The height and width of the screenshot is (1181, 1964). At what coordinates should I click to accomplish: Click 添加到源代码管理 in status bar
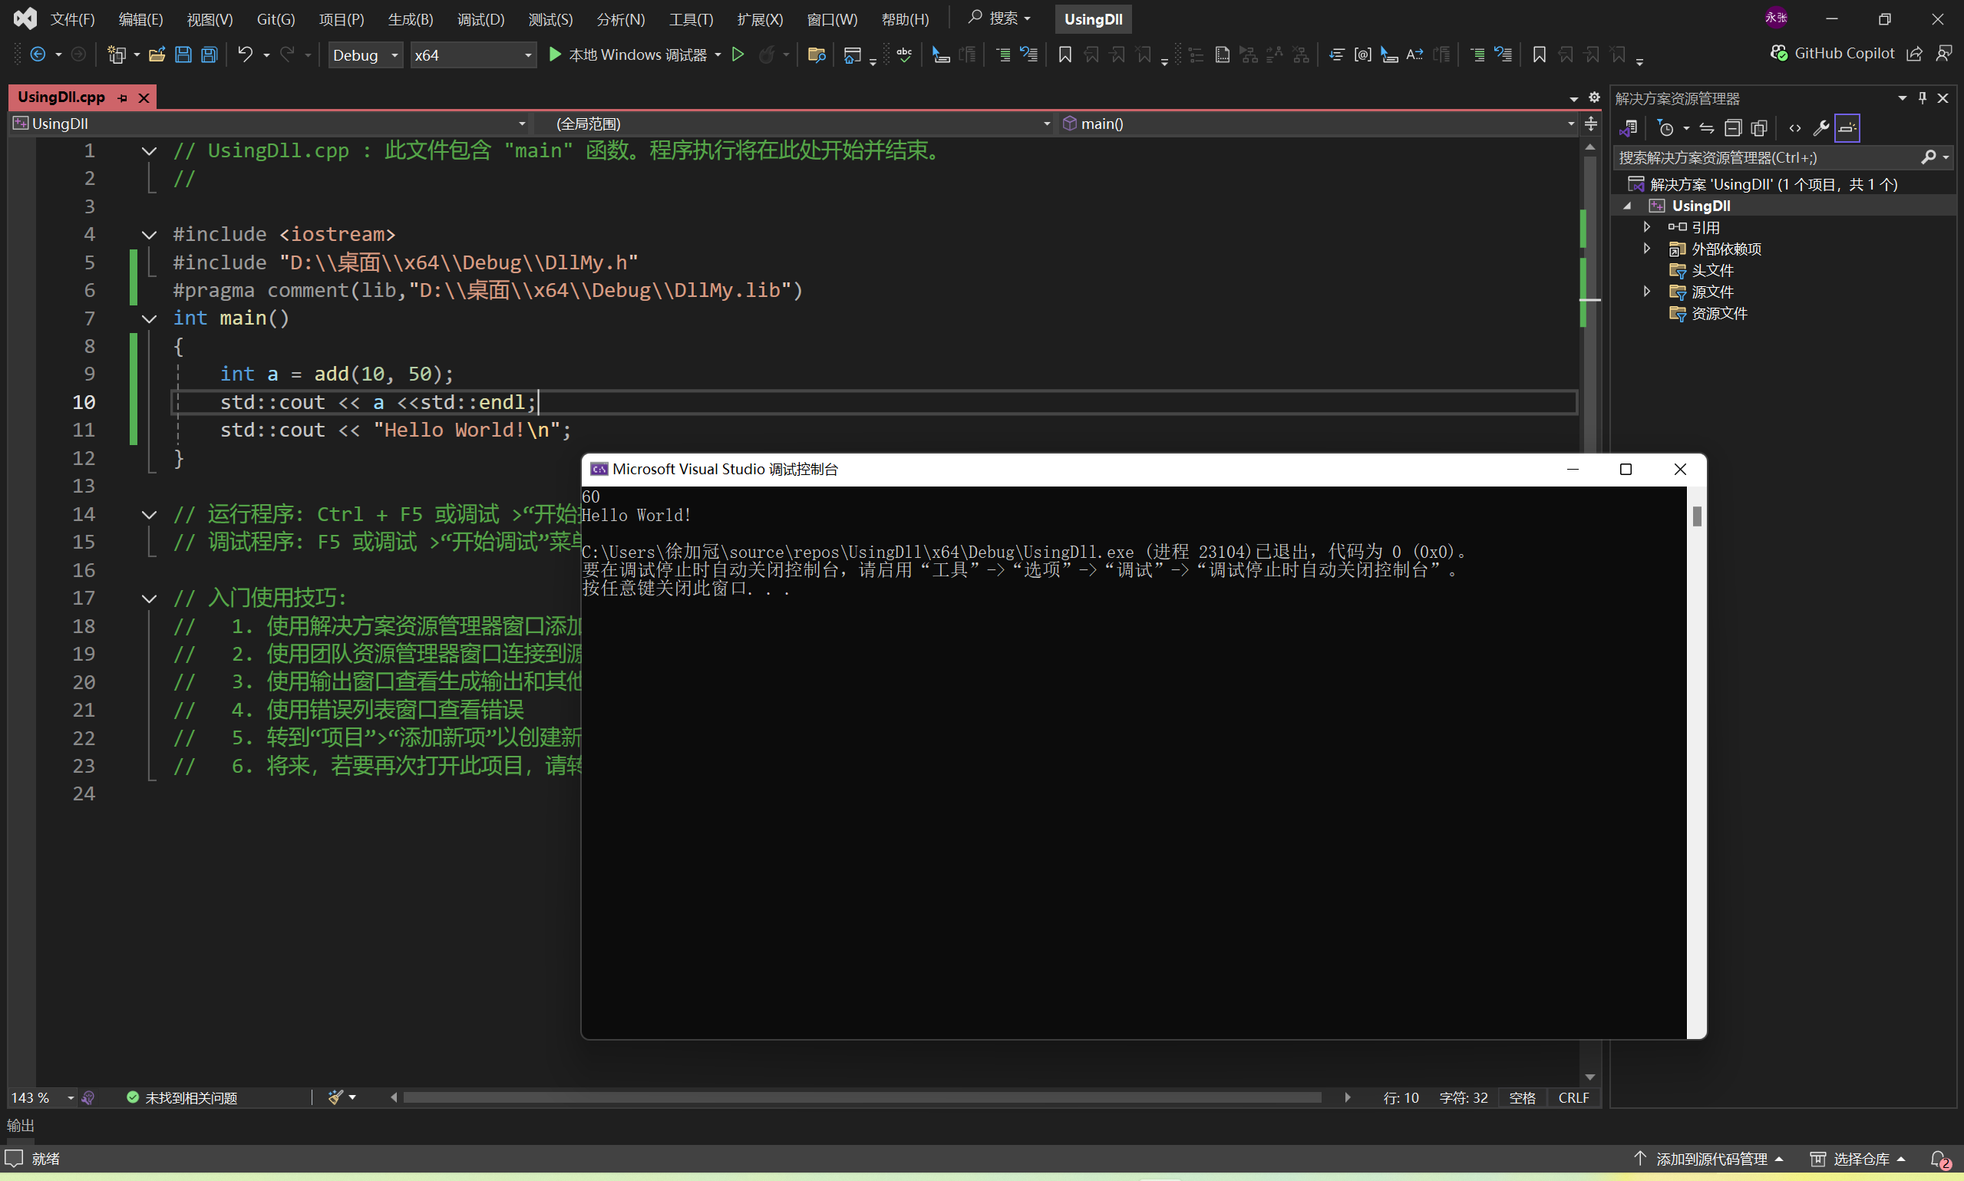click(x=1708, y=1160)
